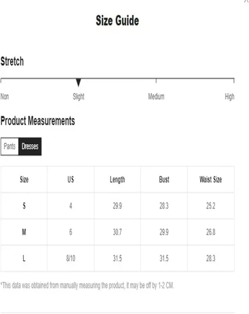
Task: Click the 8/10 US size cell
Action: (70, 258)
